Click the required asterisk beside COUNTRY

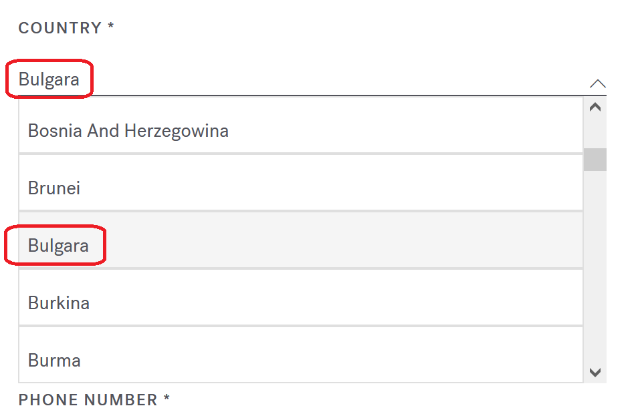pyautogui.click(x=111, y=28)
